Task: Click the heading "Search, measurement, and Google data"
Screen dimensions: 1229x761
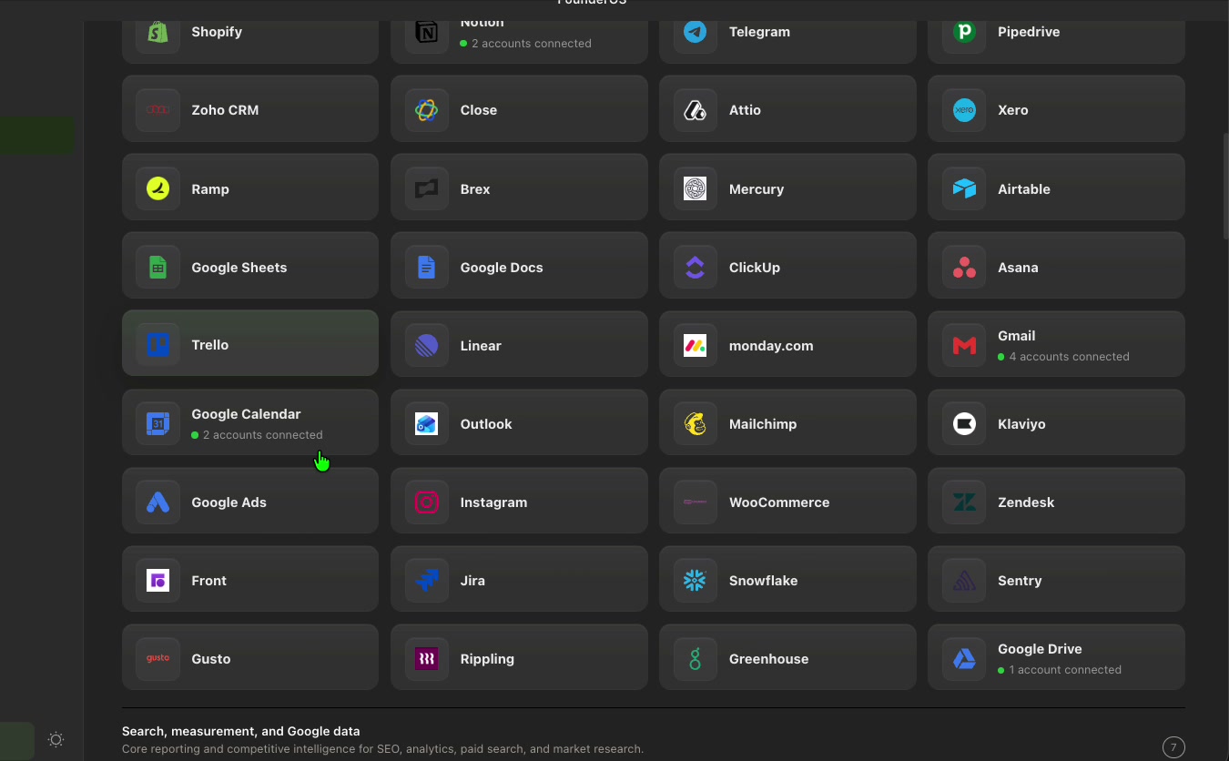Action: (241, 731)
